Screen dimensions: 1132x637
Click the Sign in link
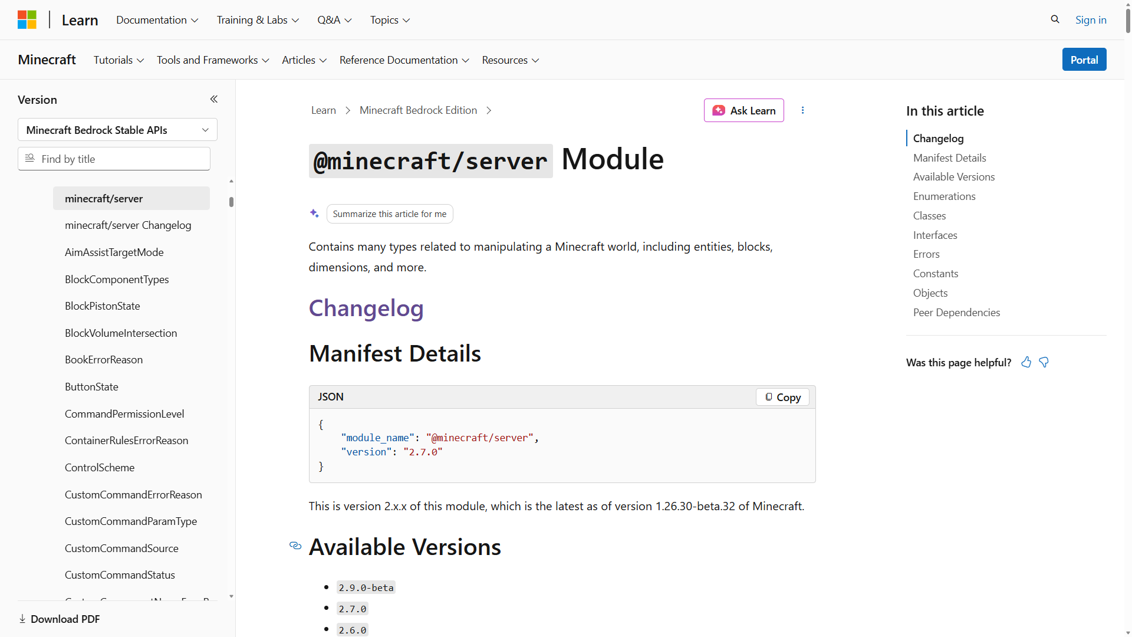1091,20
